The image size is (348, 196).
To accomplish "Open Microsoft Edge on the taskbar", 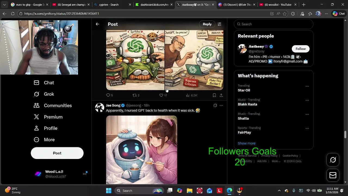I will click(229, 191).
